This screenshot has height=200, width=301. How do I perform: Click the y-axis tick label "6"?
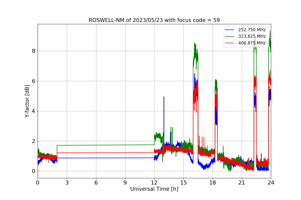[x=33, y=81]
